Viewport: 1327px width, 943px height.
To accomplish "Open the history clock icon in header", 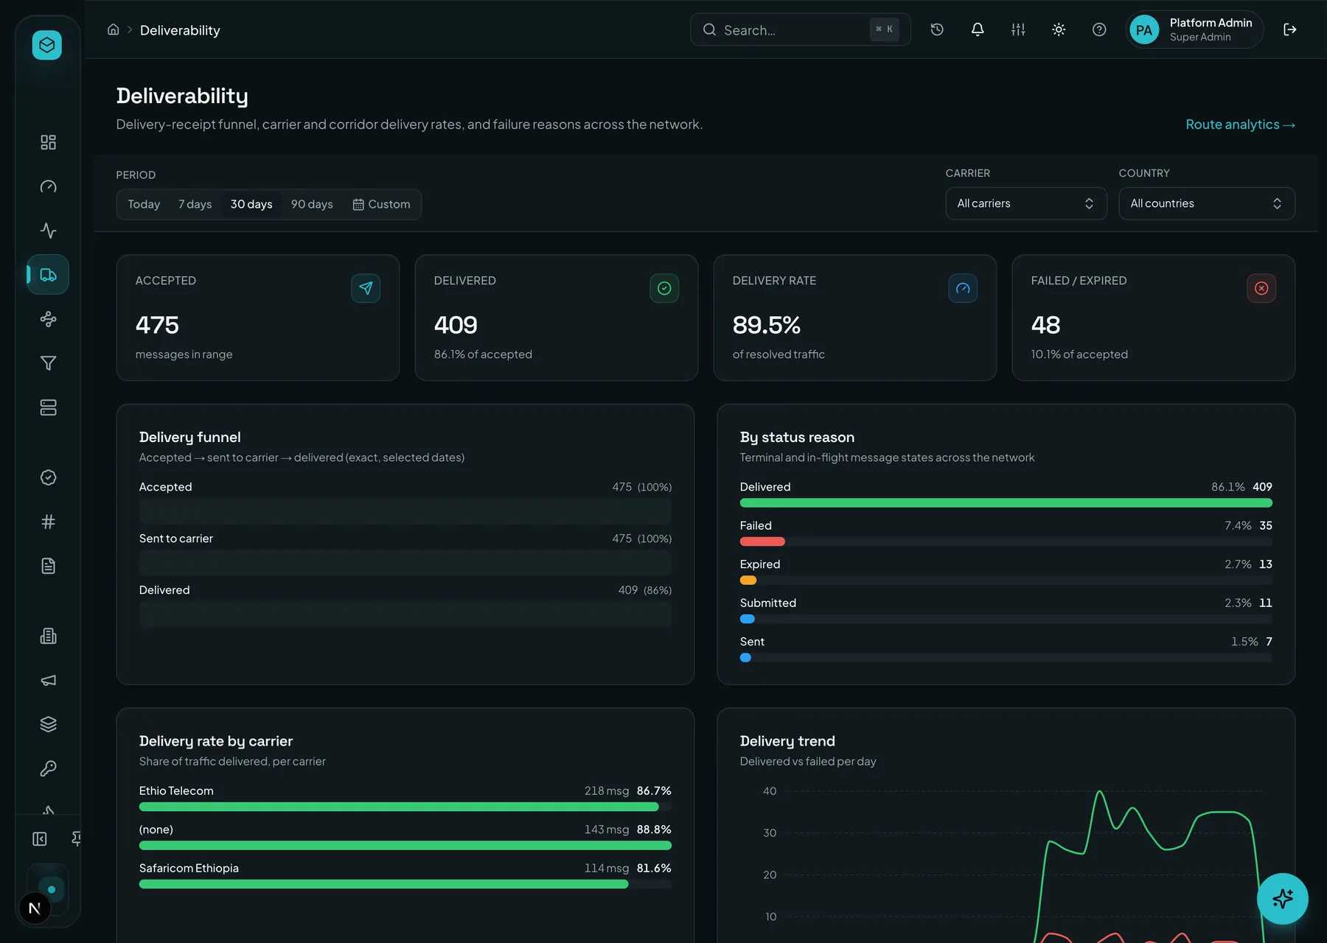I will pyautogui.click(x=937, y=29).
